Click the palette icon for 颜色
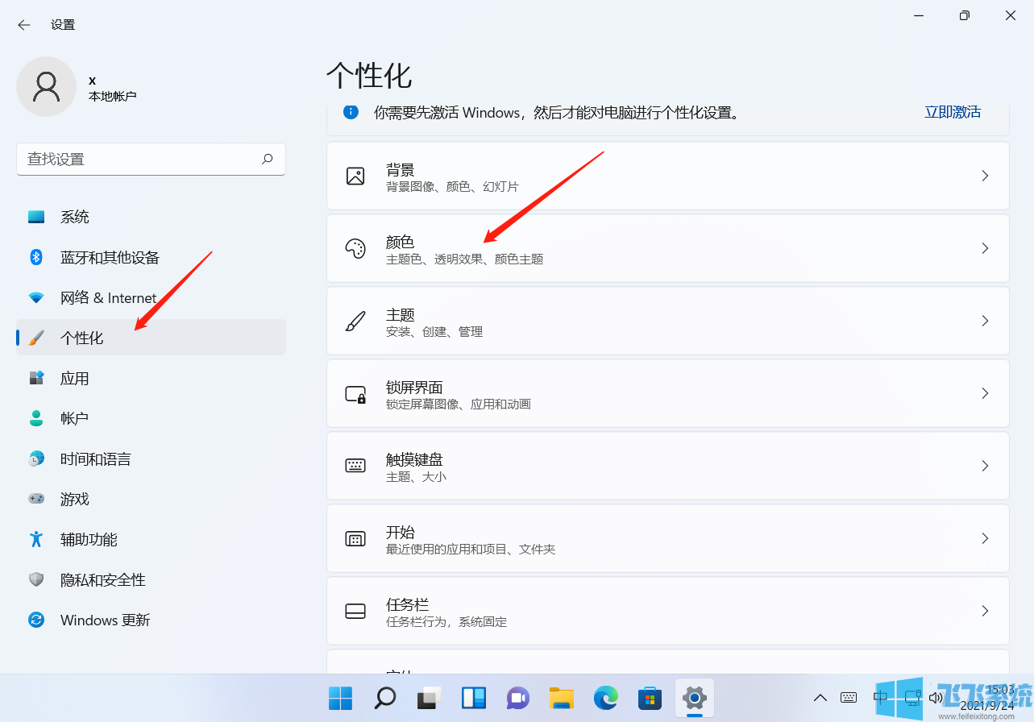The image size is (1034, 722). 355,248
